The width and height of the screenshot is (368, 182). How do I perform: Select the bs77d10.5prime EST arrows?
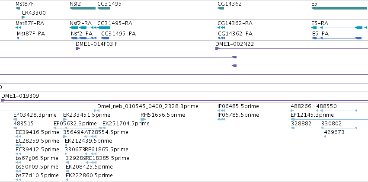pos(18,180)
